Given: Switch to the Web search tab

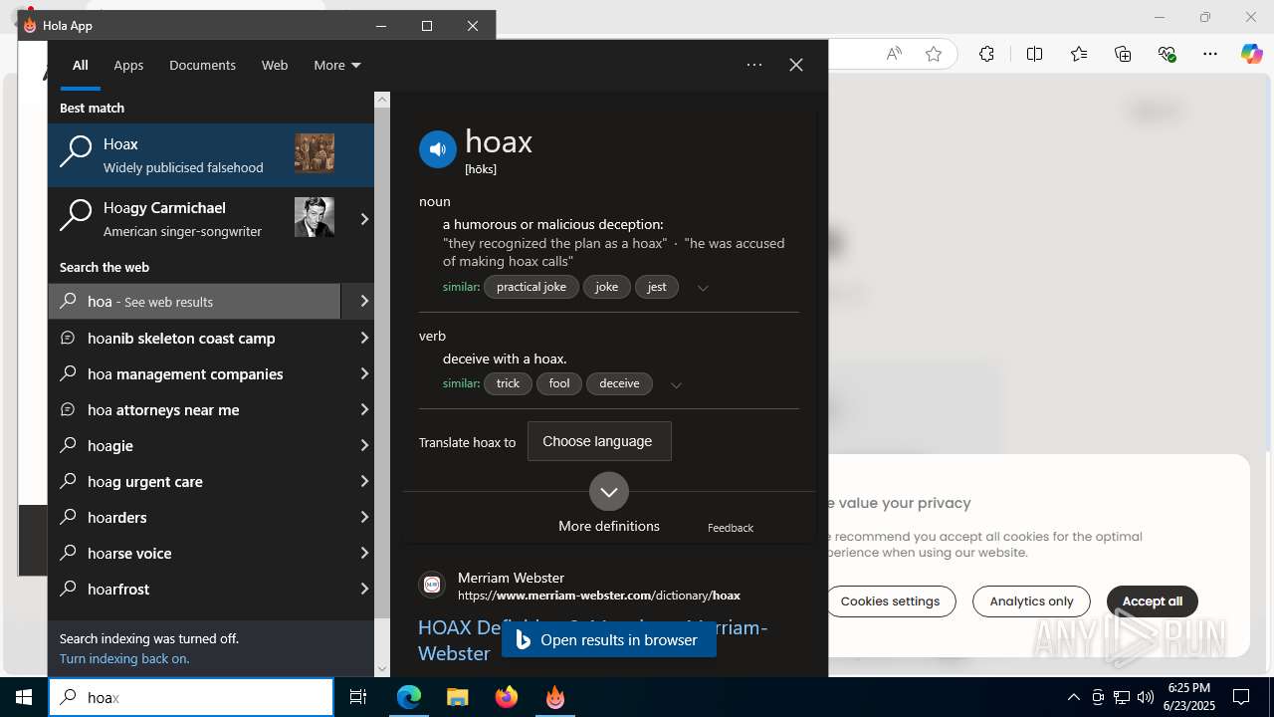Looking at the screenshot, I should pos(275,65).
